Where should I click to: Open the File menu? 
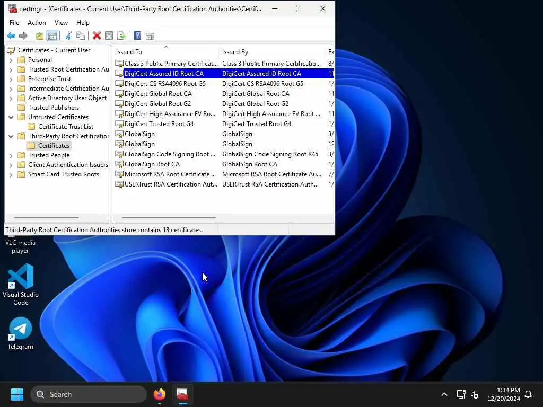[14, 22]
